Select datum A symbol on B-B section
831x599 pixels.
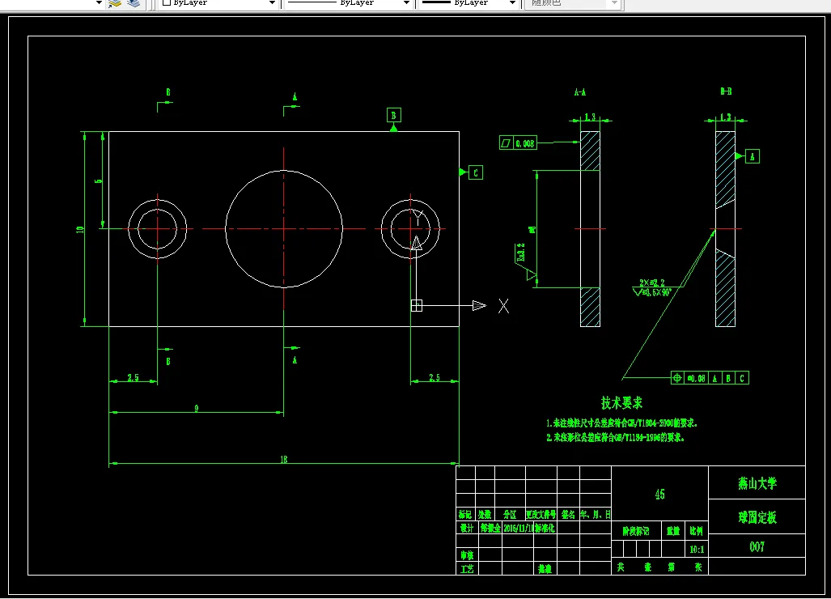click(748, 156)
